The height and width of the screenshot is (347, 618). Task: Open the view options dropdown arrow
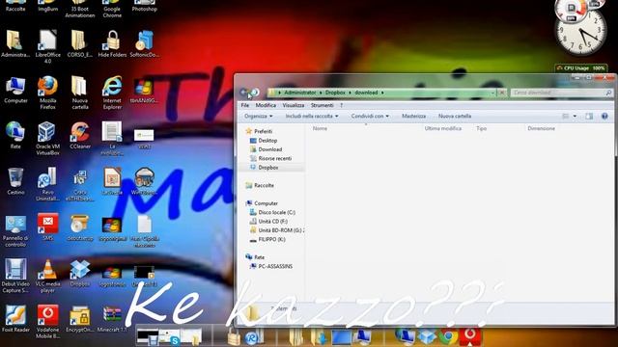(575, 116)
